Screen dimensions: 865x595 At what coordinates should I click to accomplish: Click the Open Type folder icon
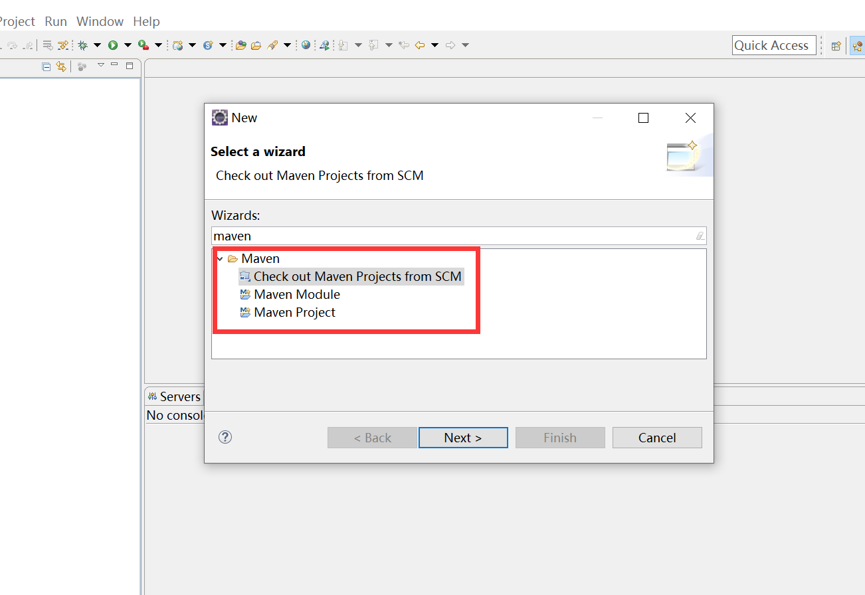(240, 45)
